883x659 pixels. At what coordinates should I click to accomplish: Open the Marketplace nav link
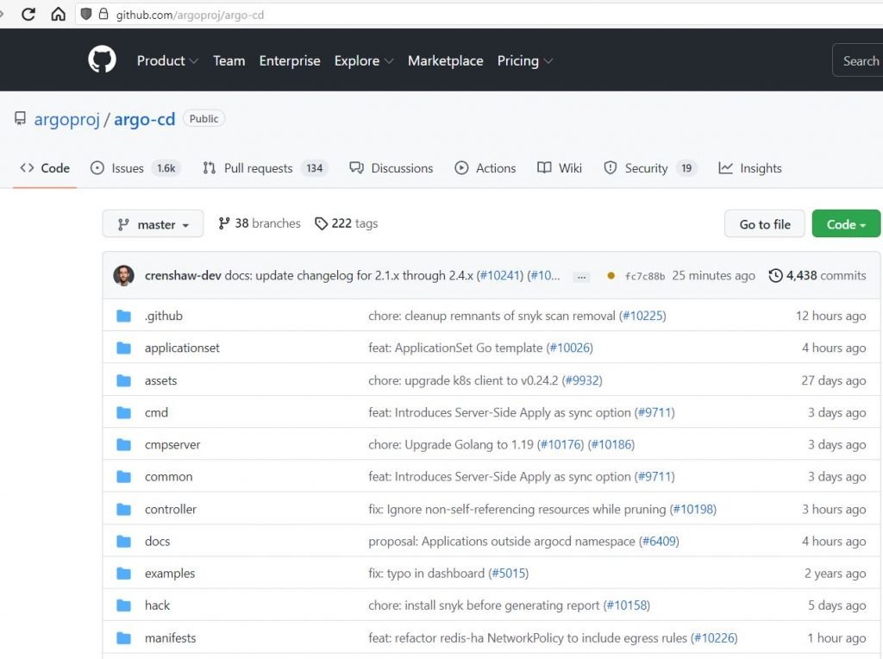(446, 61)
